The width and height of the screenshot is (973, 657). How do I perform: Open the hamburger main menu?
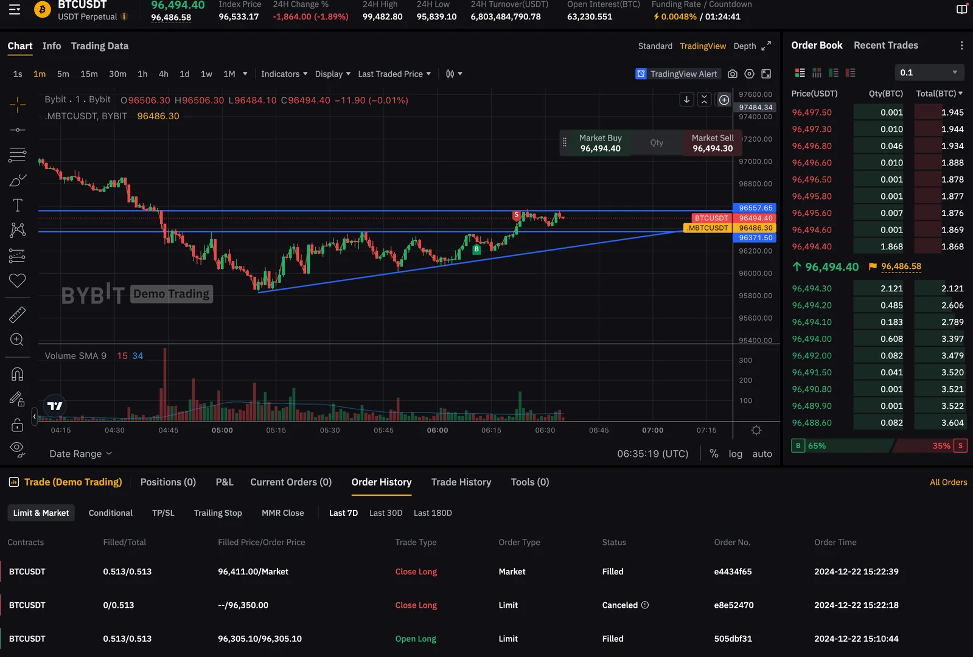(15, 9)
